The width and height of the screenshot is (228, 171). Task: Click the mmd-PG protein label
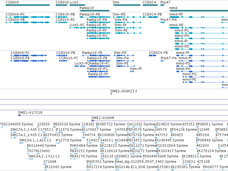189,74
